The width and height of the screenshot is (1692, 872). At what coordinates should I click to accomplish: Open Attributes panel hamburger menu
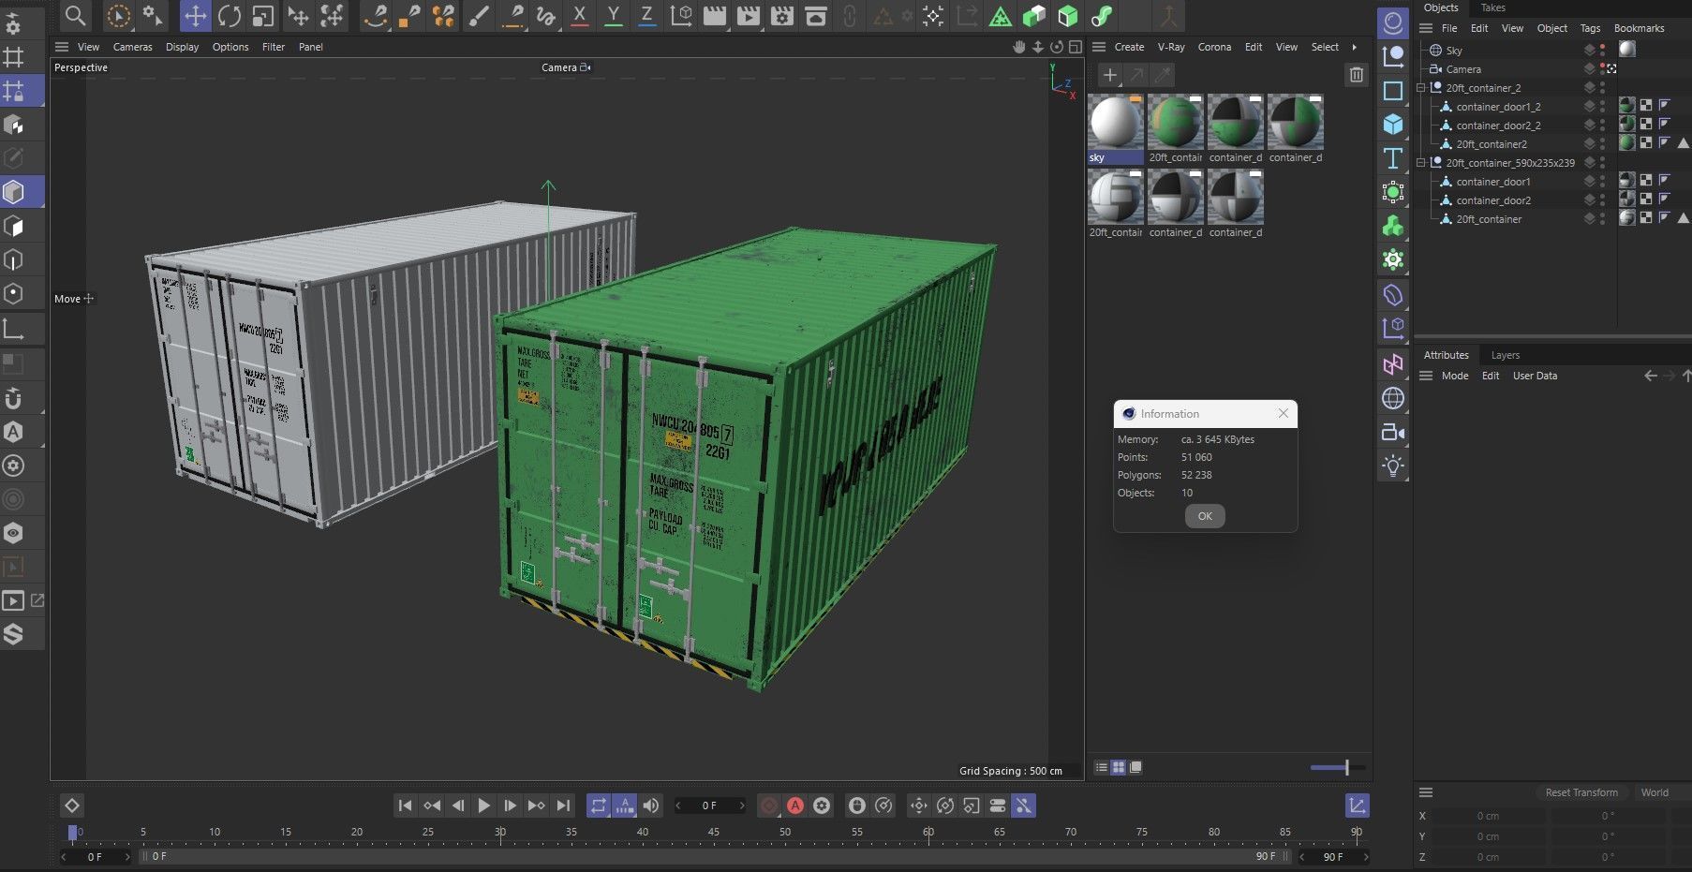(1426, 376)
